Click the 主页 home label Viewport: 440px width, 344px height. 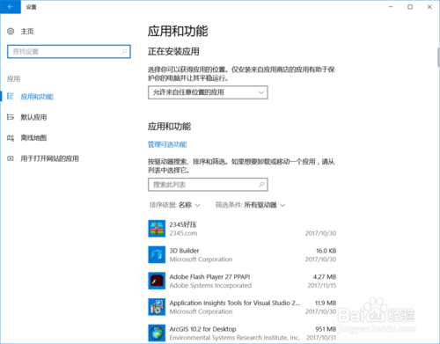tap(27, 32)
